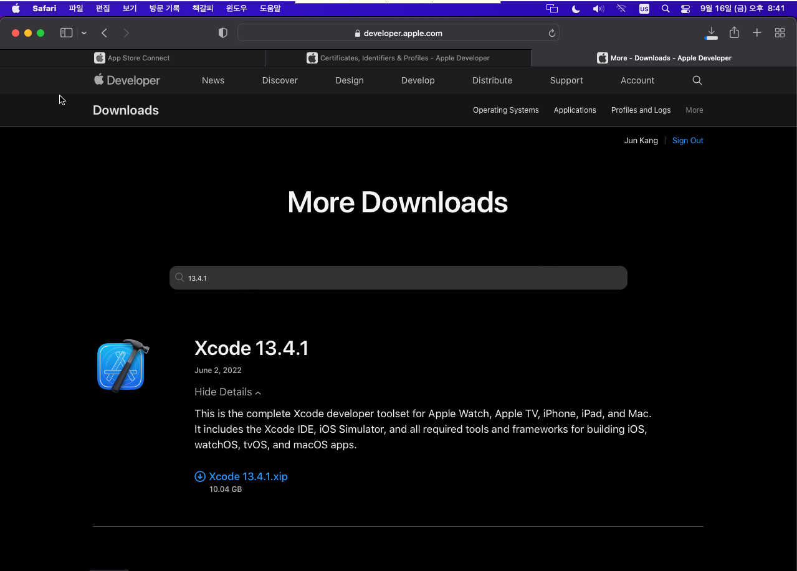Click the downloads search field containing 13.4.1
The image size is (797, 571).
click(x=398, y=278)
